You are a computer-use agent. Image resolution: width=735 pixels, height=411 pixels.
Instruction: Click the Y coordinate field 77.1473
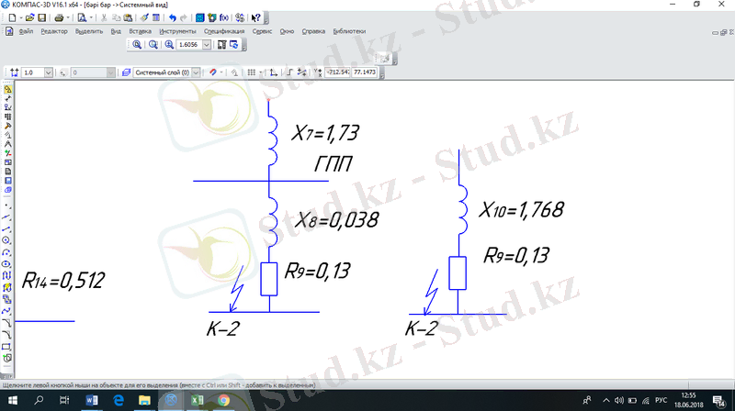click(365, 72)
